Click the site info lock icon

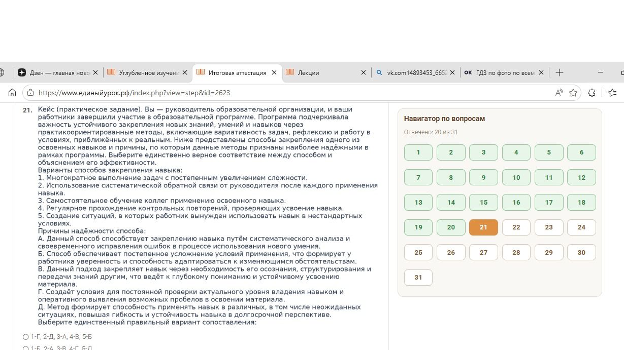30,93
